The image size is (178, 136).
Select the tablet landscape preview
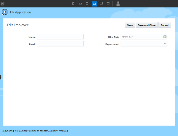(x=94, y=4)
